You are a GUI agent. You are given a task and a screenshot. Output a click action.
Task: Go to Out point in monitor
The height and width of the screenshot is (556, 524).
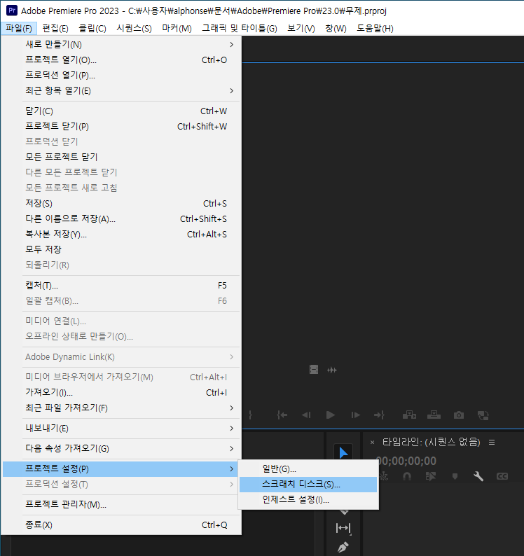click(x=379, y=415)
